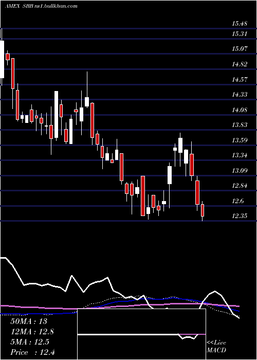Click the 12.6 price level label
Viewport: 257px width, 360px height.
[x=237, y=201]
